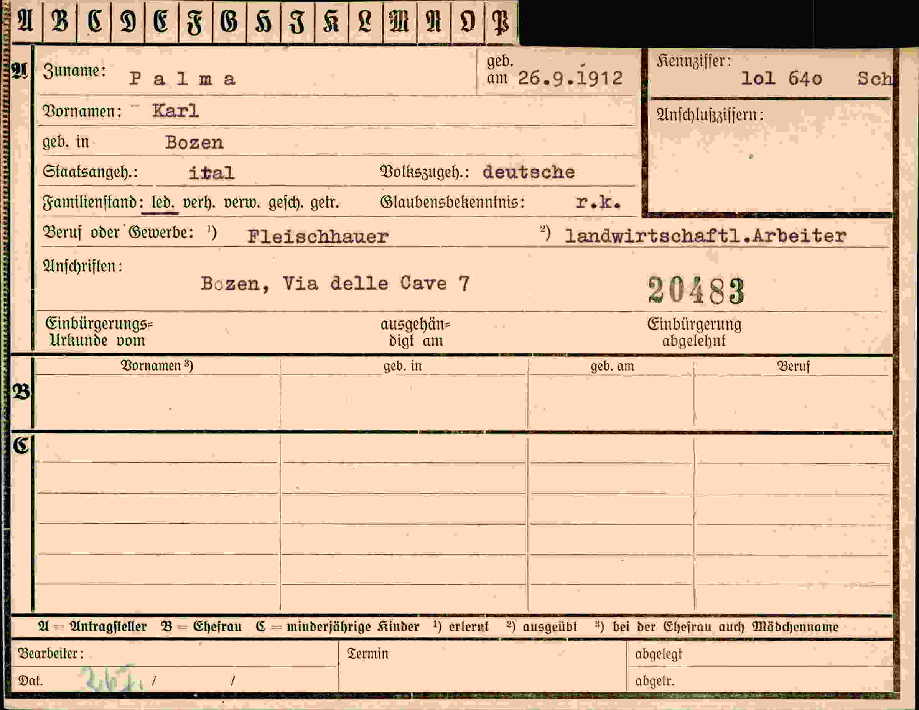Click the 'Einbürgerungs-Urkunde vom' label

tap(99, 332)
